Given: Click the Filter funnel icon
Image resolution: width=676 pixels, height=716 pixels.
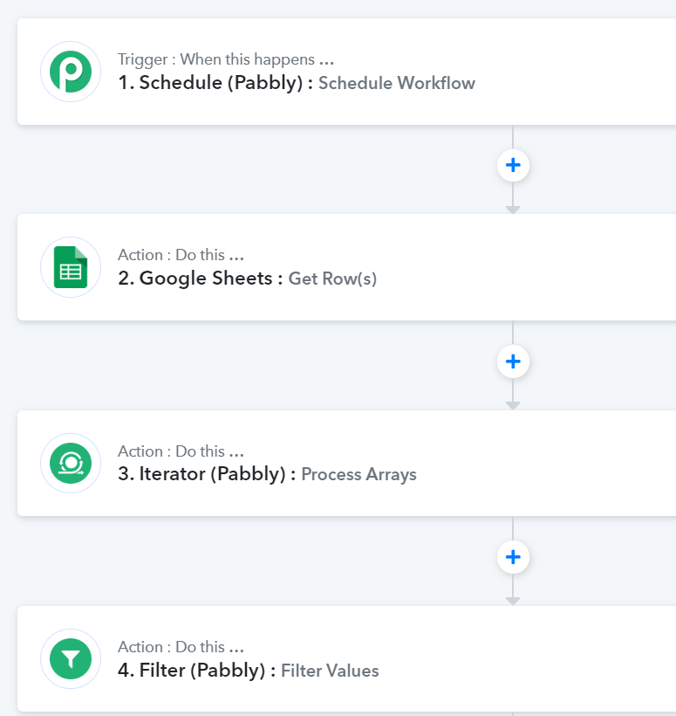Looking at the screenshot, I should (x=71, y=659).
